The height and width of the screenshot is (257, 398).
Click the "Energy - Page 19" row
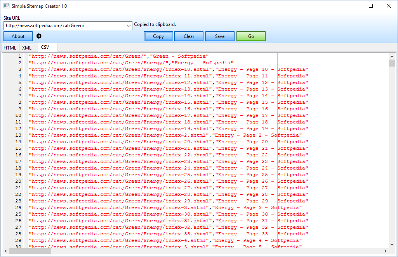click(x=168, y=128)
